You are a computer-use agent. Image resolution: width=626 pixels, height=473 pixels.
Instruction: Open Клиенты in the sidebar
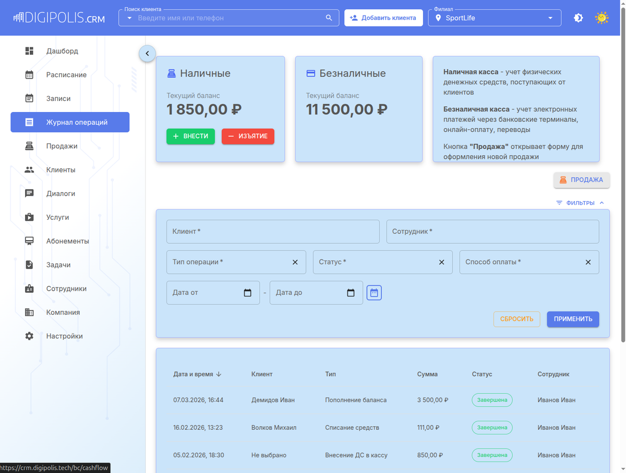pos(70,170)
